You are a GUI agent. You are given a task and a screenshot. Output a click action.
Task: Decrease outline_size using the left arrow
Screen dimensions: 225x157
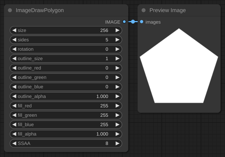(14, 59)
